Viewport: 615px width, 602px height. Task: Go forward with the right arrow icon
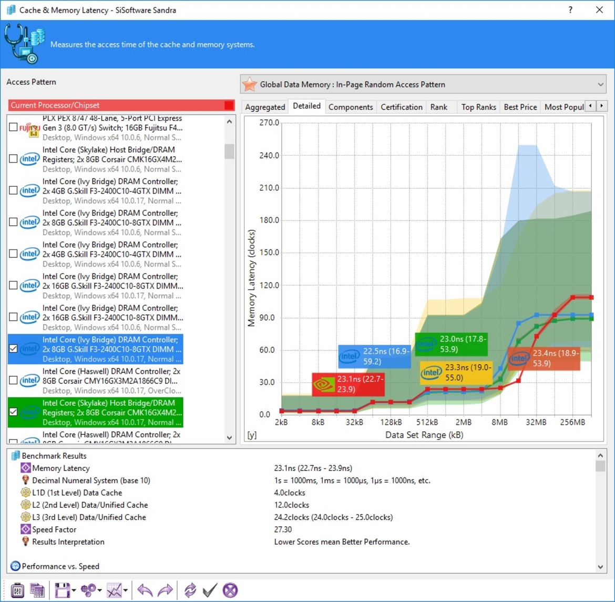click(165, 590)
